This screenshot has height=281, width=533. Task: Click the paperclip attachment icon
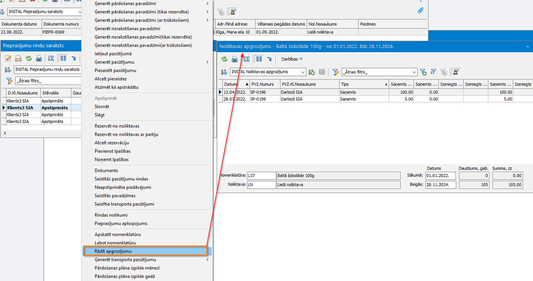420,11
